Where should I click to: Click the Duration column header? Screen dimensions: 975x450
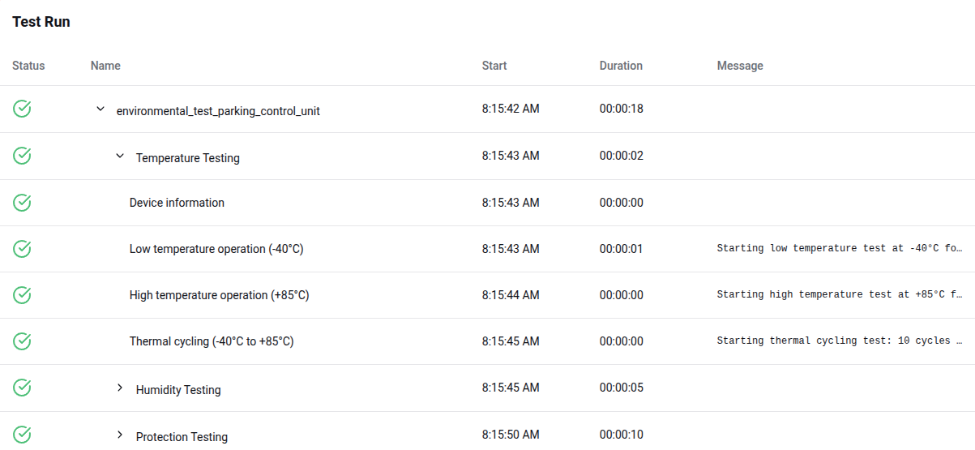click(621, 66)
